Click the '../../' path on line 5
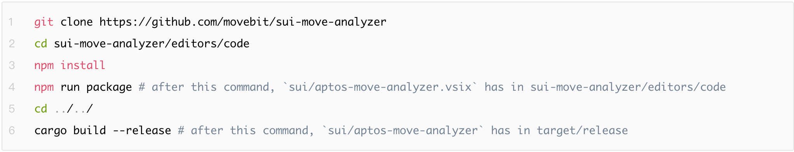The width and height of the screenshot is (794, 152). coord(73,109)
